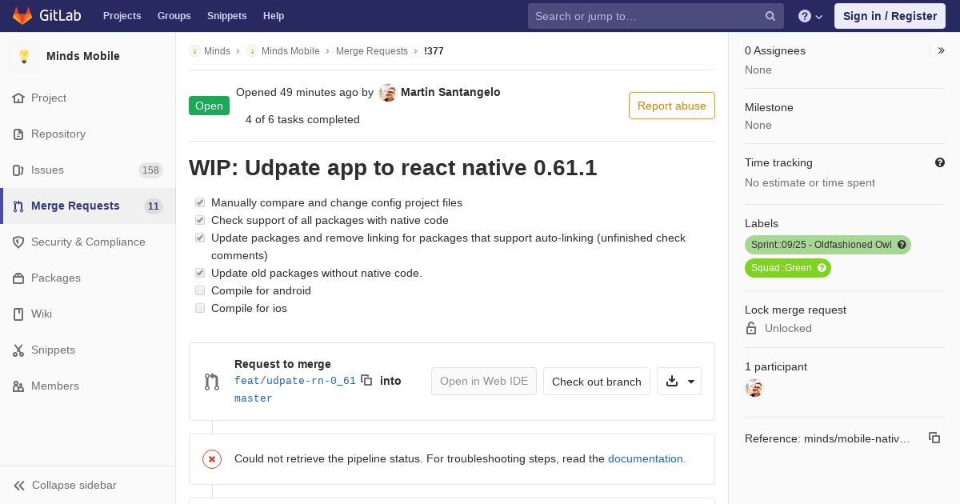Click the Sign in / Register button

(890, 16)
